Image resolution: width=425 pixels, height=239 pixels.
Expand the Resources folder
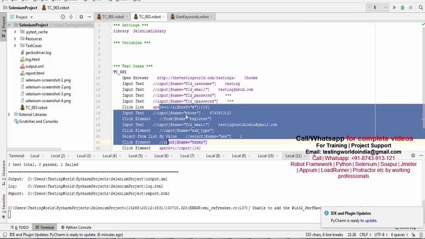[x=15, y=39]
